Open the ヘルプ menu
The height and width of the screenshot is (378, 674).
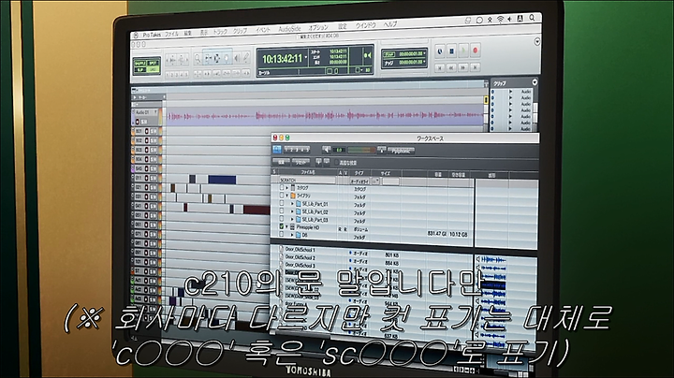tap(390, 24)
